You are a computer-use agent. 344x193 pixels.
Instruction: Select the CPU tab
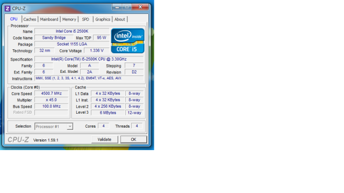click(x=13, y=19)
